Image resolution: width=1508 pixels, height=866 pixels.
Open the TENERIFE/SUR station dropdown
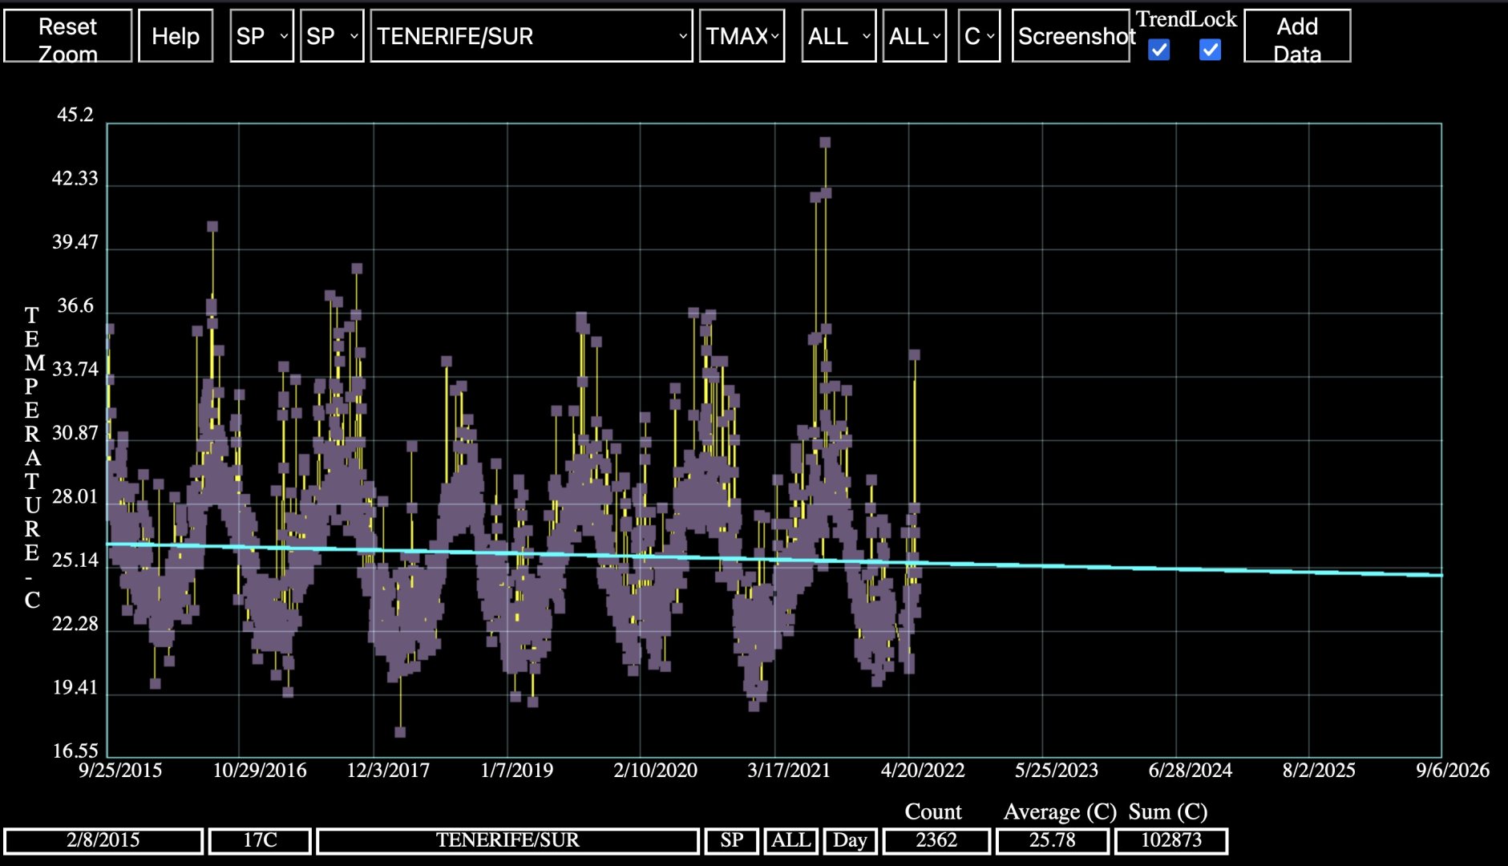(531, 36)
